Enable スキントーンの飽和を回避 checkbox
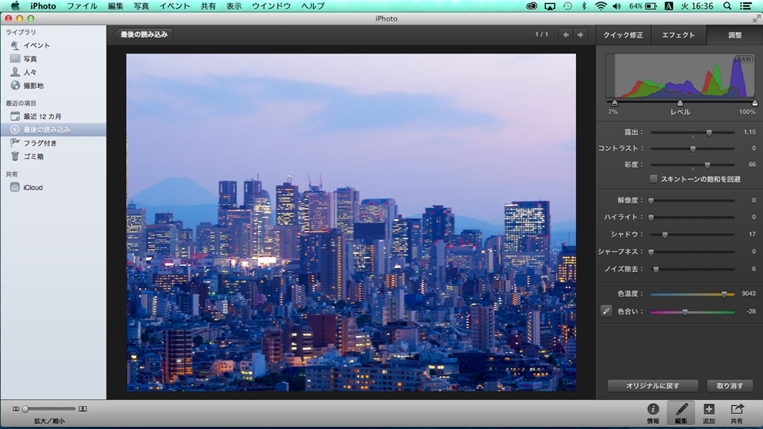 (x=653, y=179)
